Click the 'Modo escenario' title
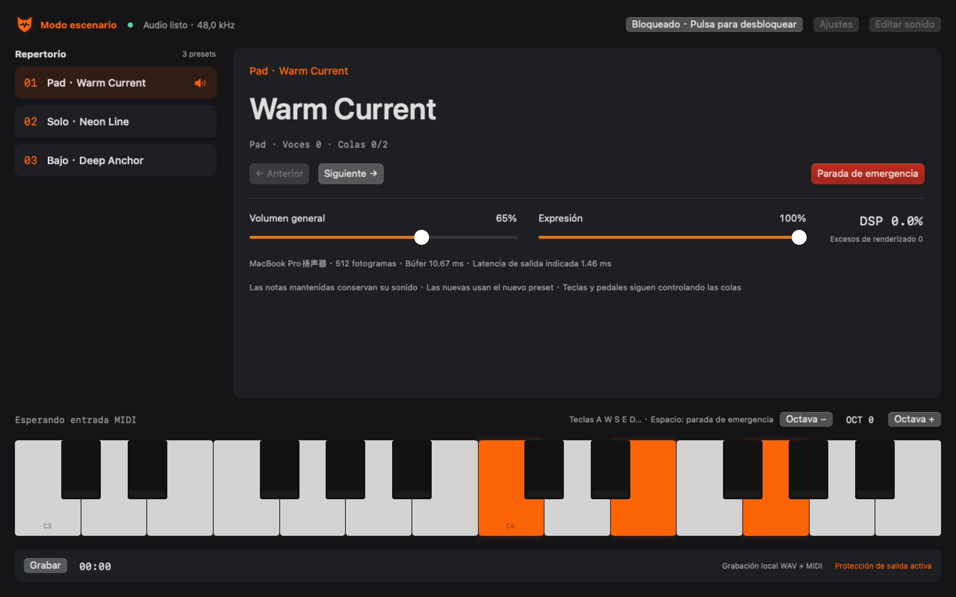This screenshot has width=956, height=597. coord(78,25)
